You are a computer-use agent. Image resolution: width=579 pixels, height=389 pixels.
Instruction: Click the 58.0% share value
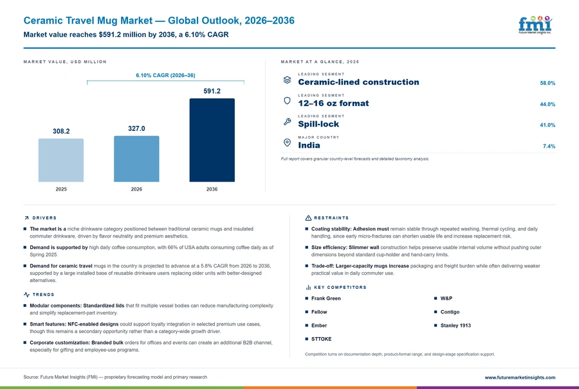click(547, 83)
